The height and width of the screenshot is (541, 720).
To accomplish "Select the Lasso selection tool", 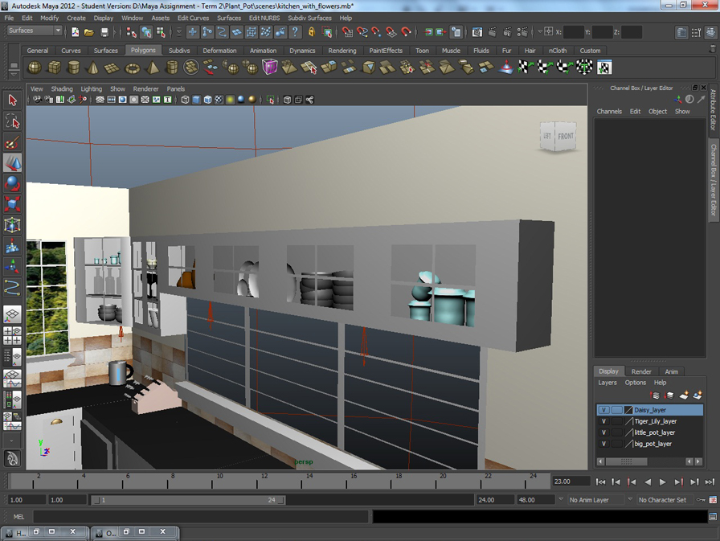I will [12, 121].
